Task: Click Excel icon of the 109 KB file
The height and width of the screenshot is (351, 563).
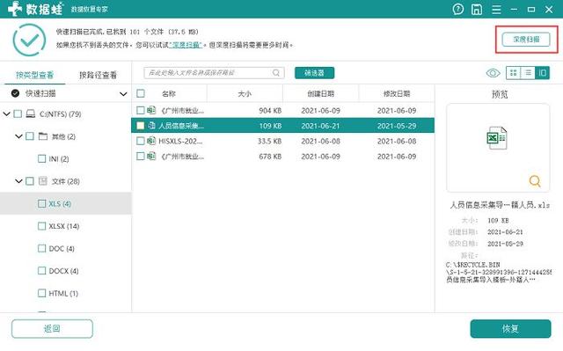Action: (151, 126)
